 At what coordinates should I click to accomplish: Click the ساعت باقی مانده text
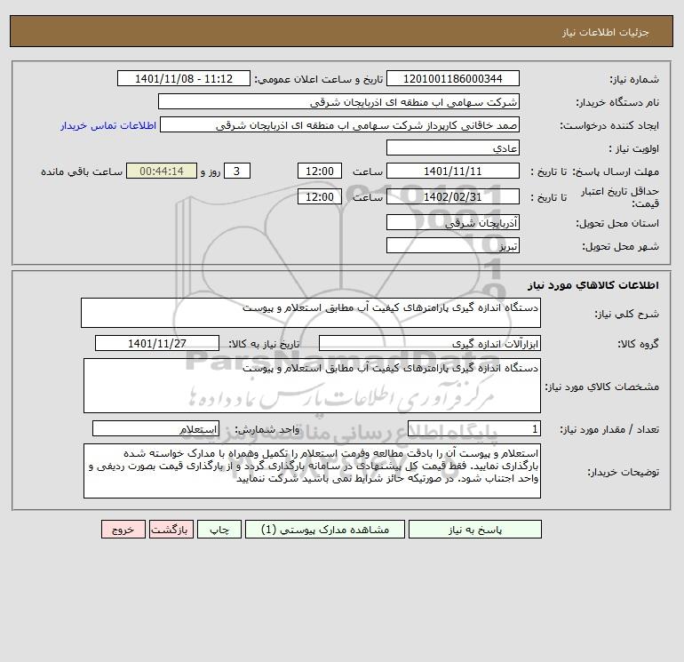[x=82, y=171]
